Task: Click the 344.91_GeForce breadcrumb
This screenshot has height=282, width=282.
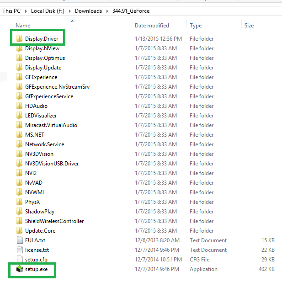Action: (x=131, y=11)
